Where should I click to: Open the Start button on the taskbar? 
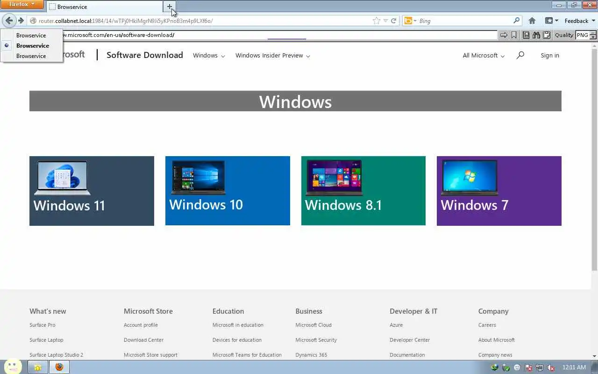12,367
